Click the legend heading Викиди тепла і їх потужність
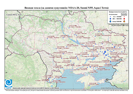The width and height of the screenshot is (133, 94). click(x=118, y=12)
